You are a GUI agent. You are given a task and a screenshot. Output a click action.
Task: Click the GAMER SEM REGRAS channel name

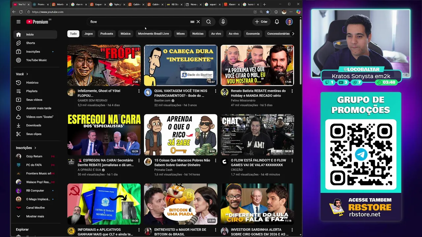click(x=92, y=100)
